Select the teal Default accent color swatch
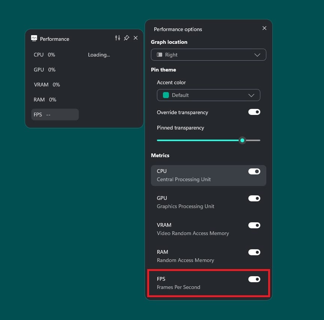324x320 pixels. pos(165,95)
